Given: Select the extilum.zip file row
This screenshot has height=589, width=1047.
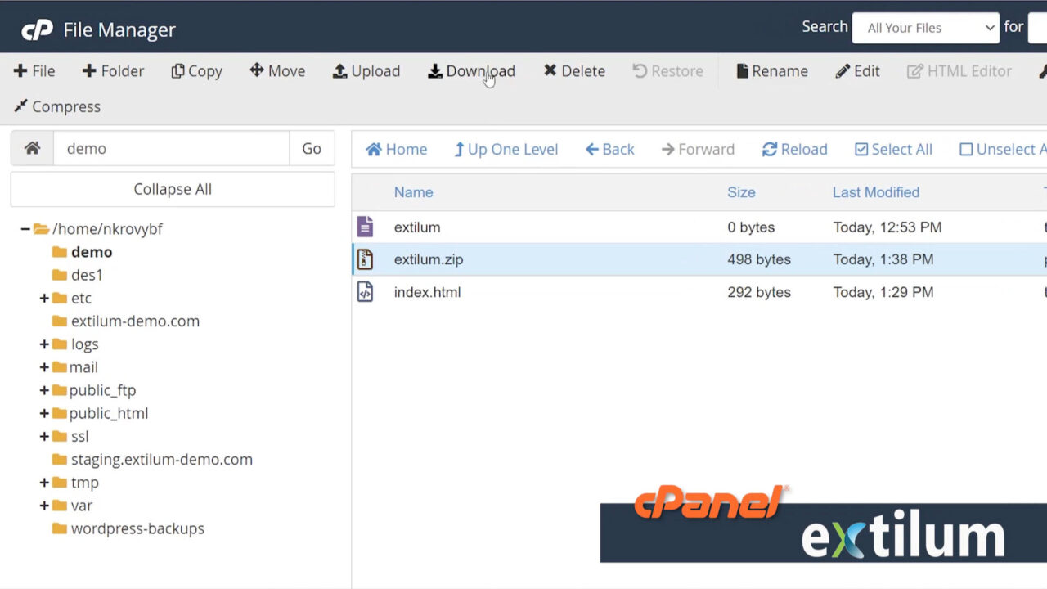Looking at the screenshot, I should (x=429, y=259).
